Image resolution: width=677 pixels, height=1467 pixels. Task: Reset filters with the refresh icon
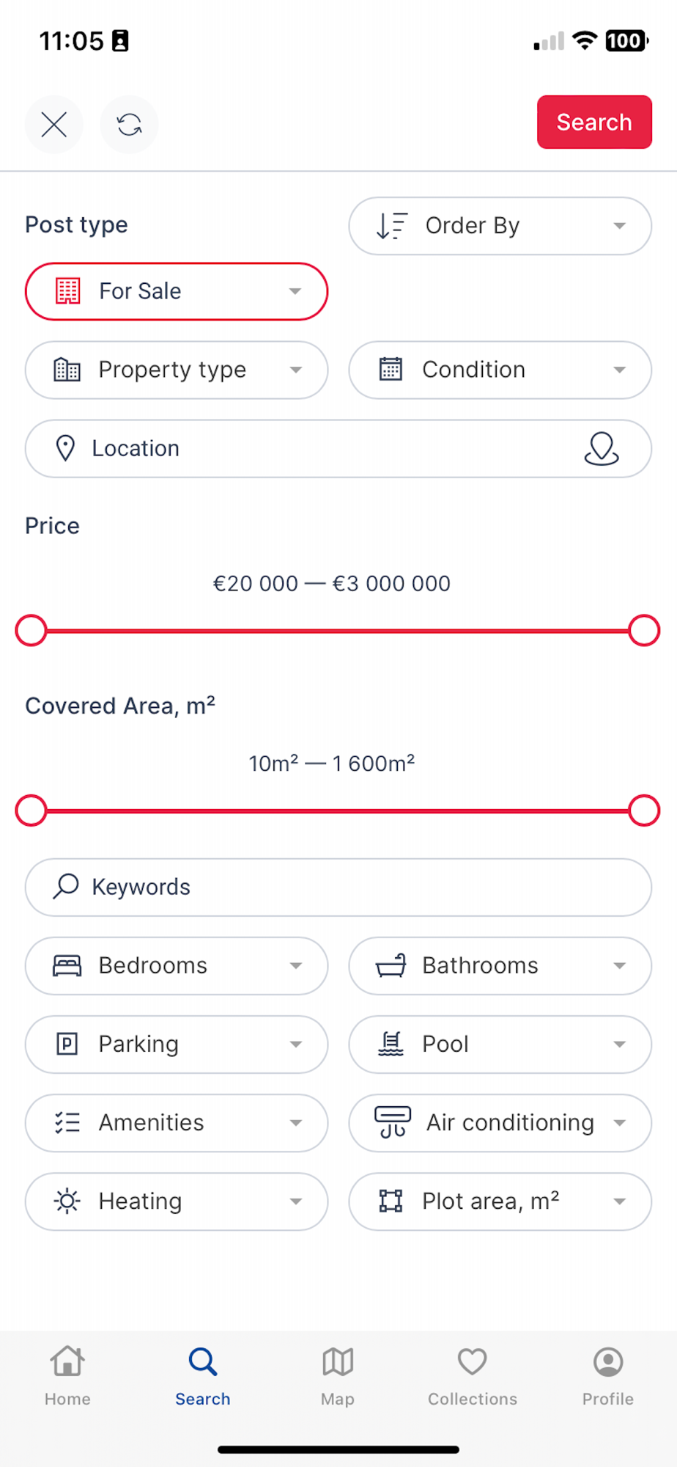pyautogui.click(x=129, y=125)
